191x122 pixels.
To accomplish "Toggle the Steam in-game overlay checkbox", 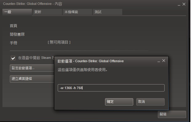I will [13, 58].
